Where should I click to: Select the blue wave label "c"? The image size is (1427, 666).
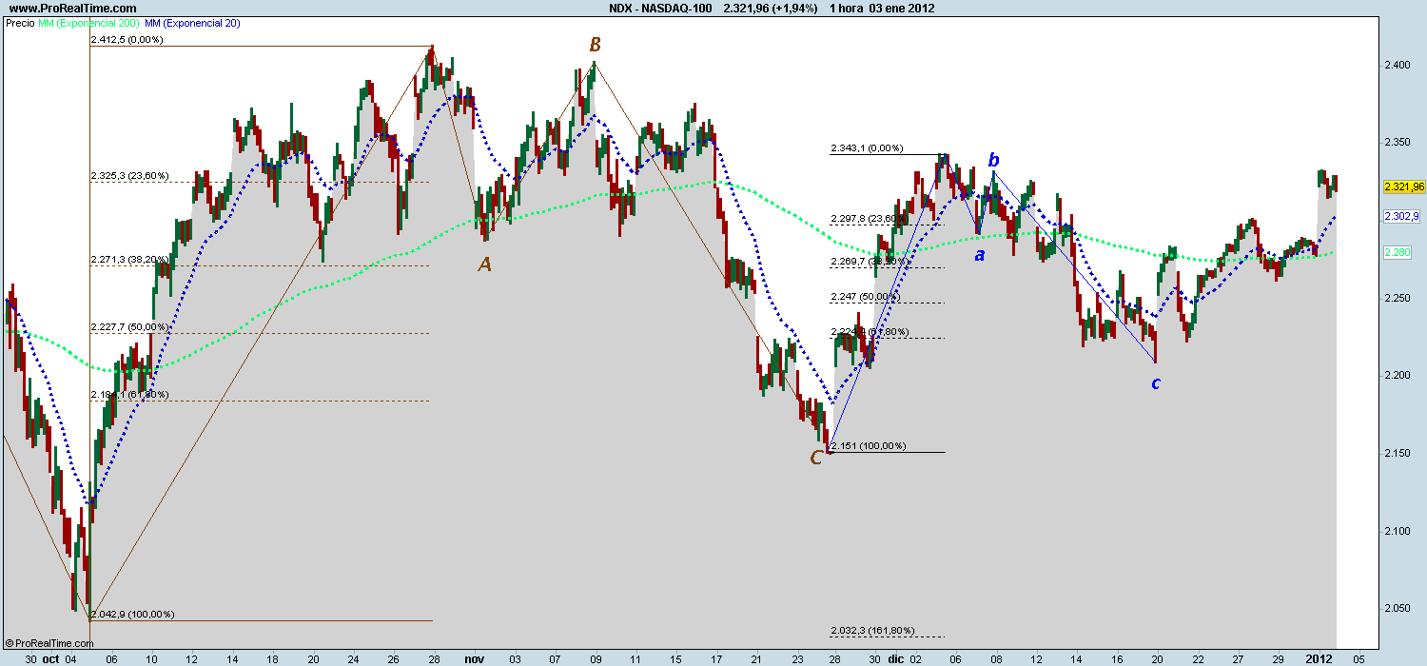click(1156, 383)
